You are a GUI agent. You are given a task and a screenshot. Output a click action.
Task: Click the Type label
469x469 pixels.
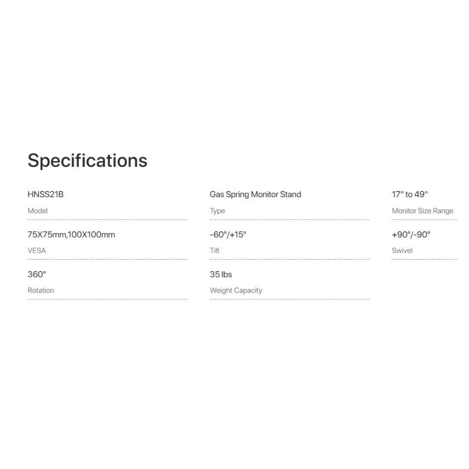tap(217, 211)
